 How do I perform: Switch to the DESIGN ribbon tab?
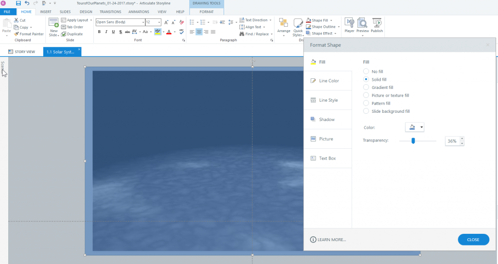pyautogui.click(x=86, y=12)
